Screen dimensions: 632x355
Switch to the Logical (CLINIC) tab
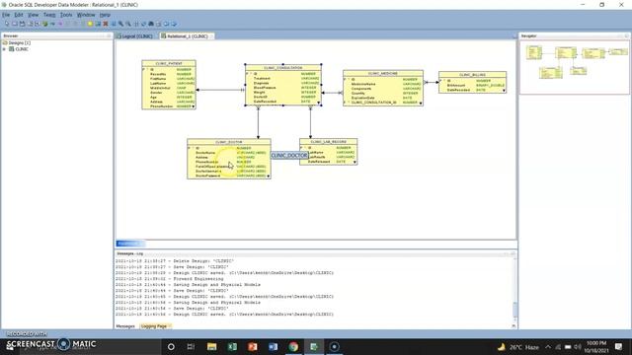135,36
